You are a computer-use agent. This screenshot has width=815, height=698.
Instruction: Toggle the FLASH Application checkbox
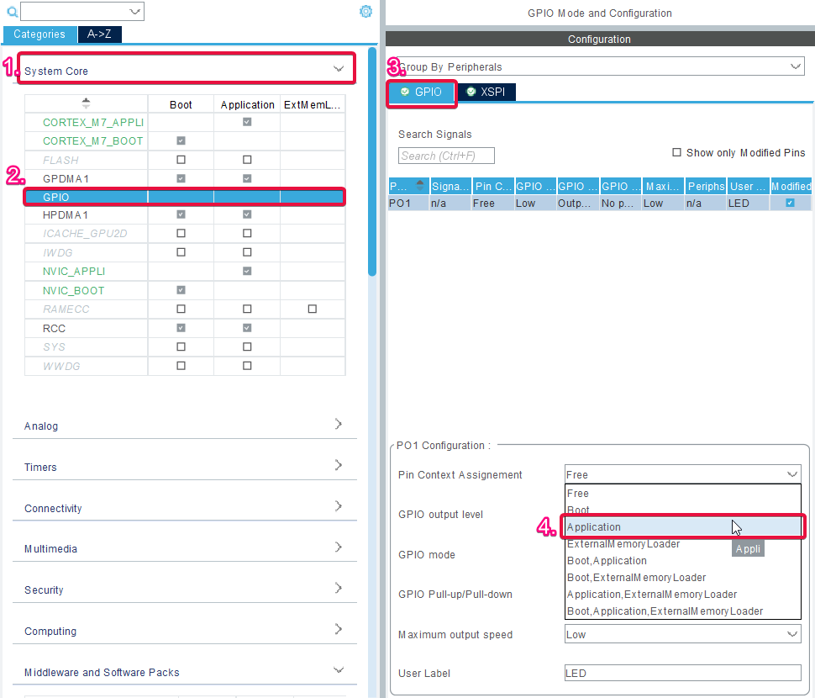[247, 160]
